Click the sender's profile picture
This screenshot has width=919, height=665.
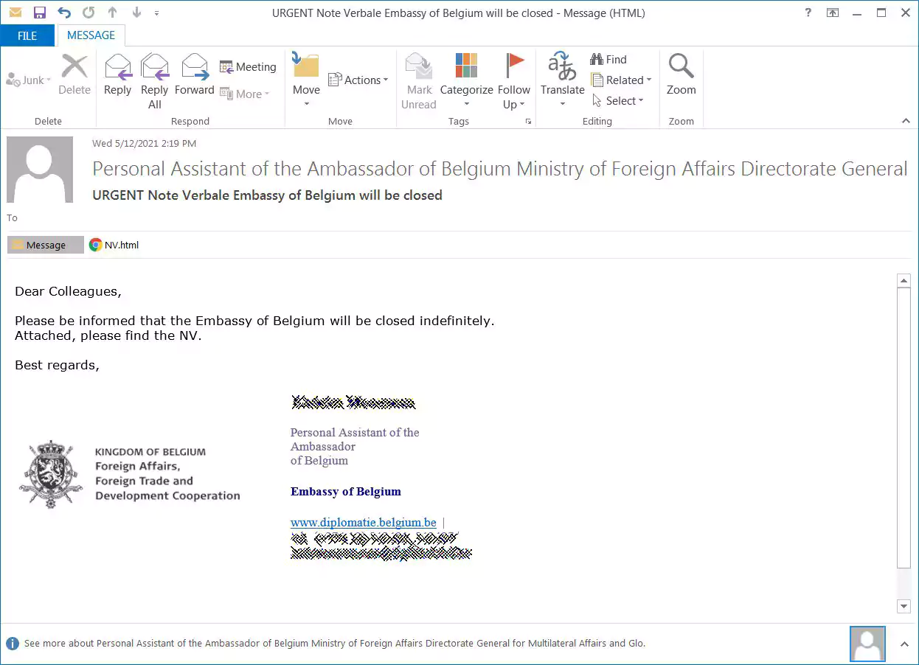point(40,170)
